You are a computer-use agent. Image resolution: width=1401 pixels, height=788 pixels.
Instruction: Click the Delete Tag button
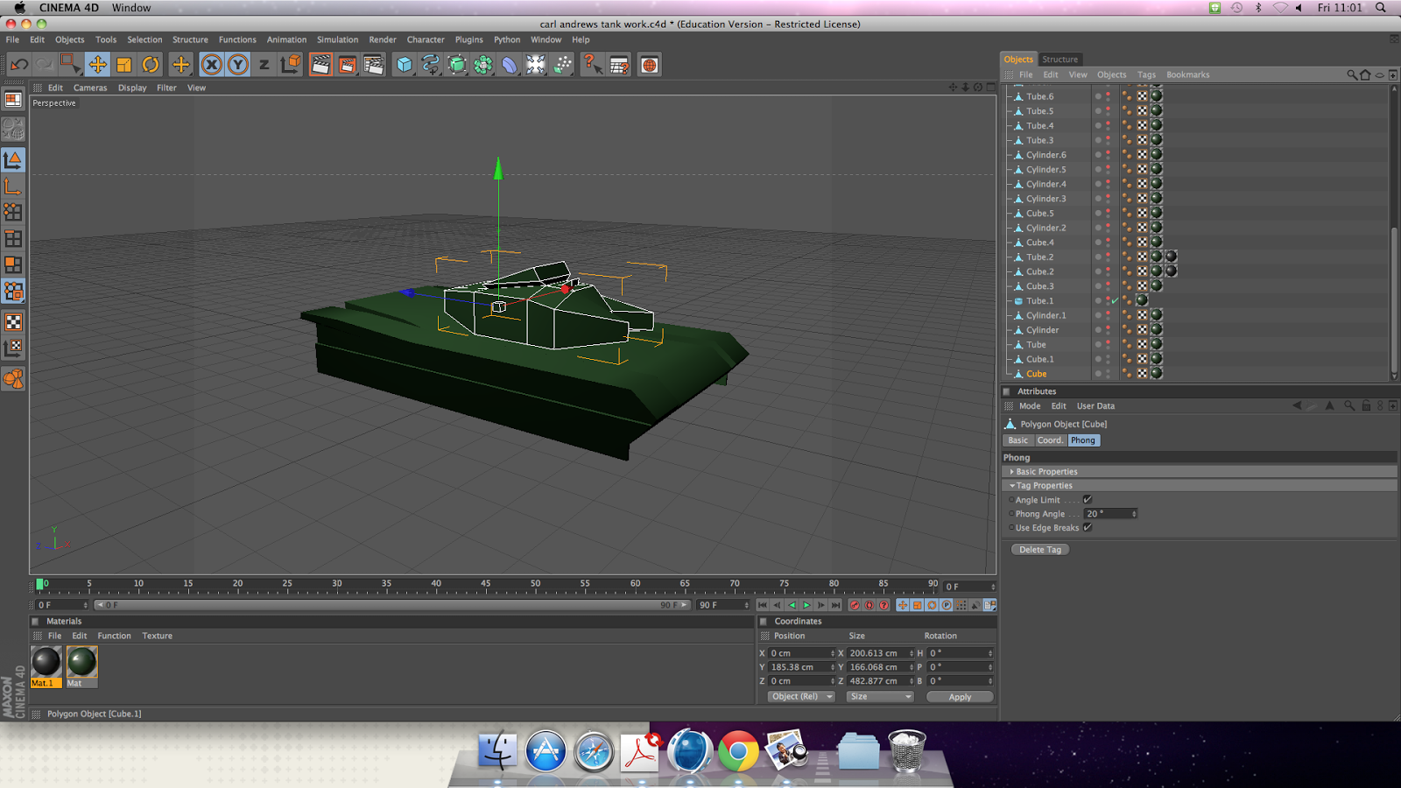[1039, 549]
